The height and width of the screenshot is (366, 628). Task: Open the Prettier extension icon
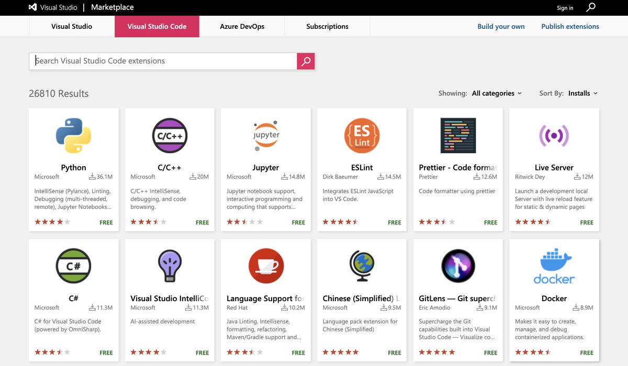(x=458, y=135)
